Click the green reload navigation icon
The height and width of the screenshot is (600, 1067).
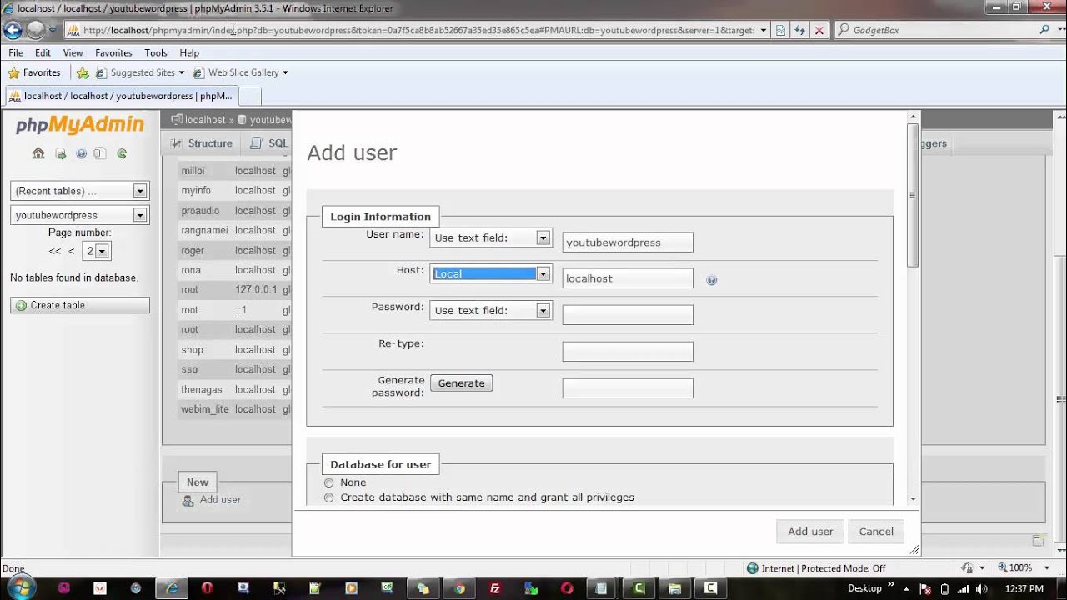(x=122, y=153)
